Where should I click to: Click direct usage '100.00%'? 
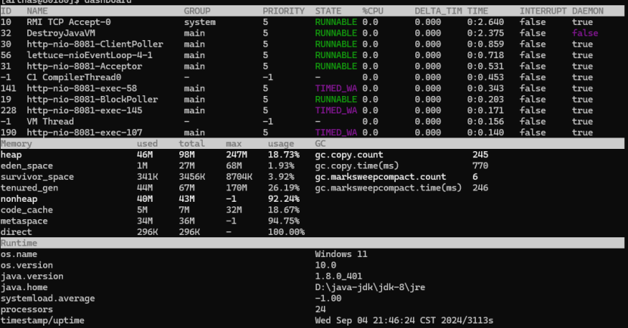[286, 232]
